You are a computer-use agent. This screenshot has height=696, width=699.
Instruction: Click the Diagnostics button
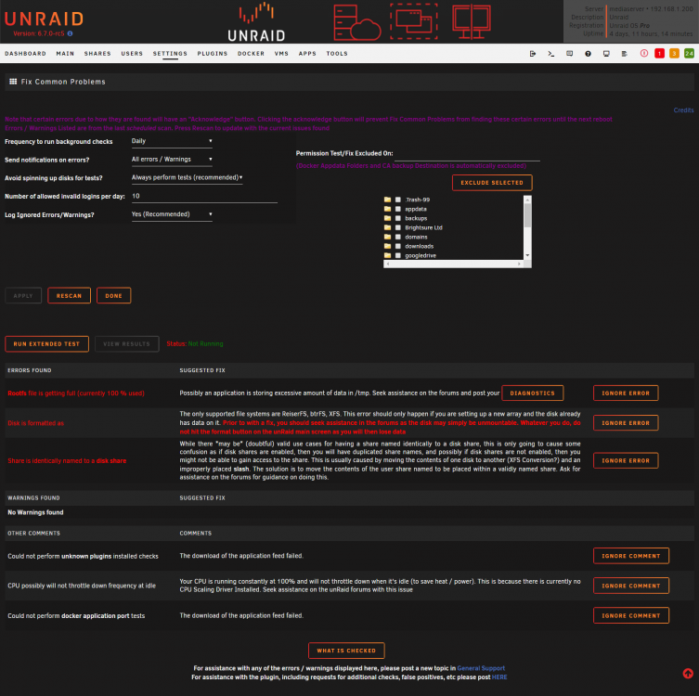tap(532, 393)
